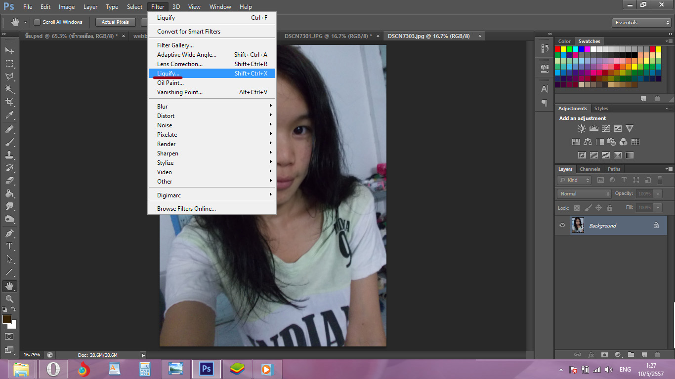Switch to the Channels tab
The image size is (675, 379).
590,169
